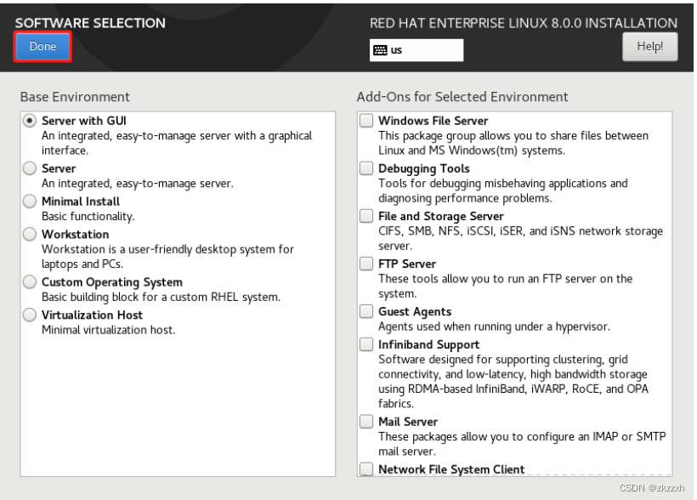The image size is (697, 500).
Task: Click 'An integrated, easy-to-manage server.' text
Action: [x=138, y=184]
